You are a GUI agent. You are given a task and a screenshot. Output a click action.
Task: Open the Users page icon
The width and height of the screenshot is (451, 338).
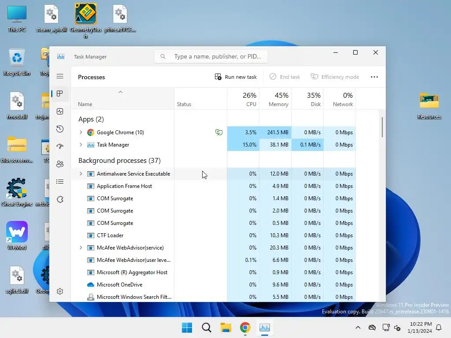pyautogui.click(x=60, y=164)
